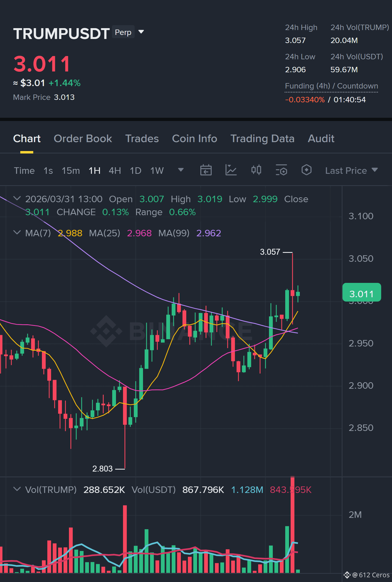This screenshot has height=582, width=392.
Task: Select the 4H interval
Action: tap(115, 171)
